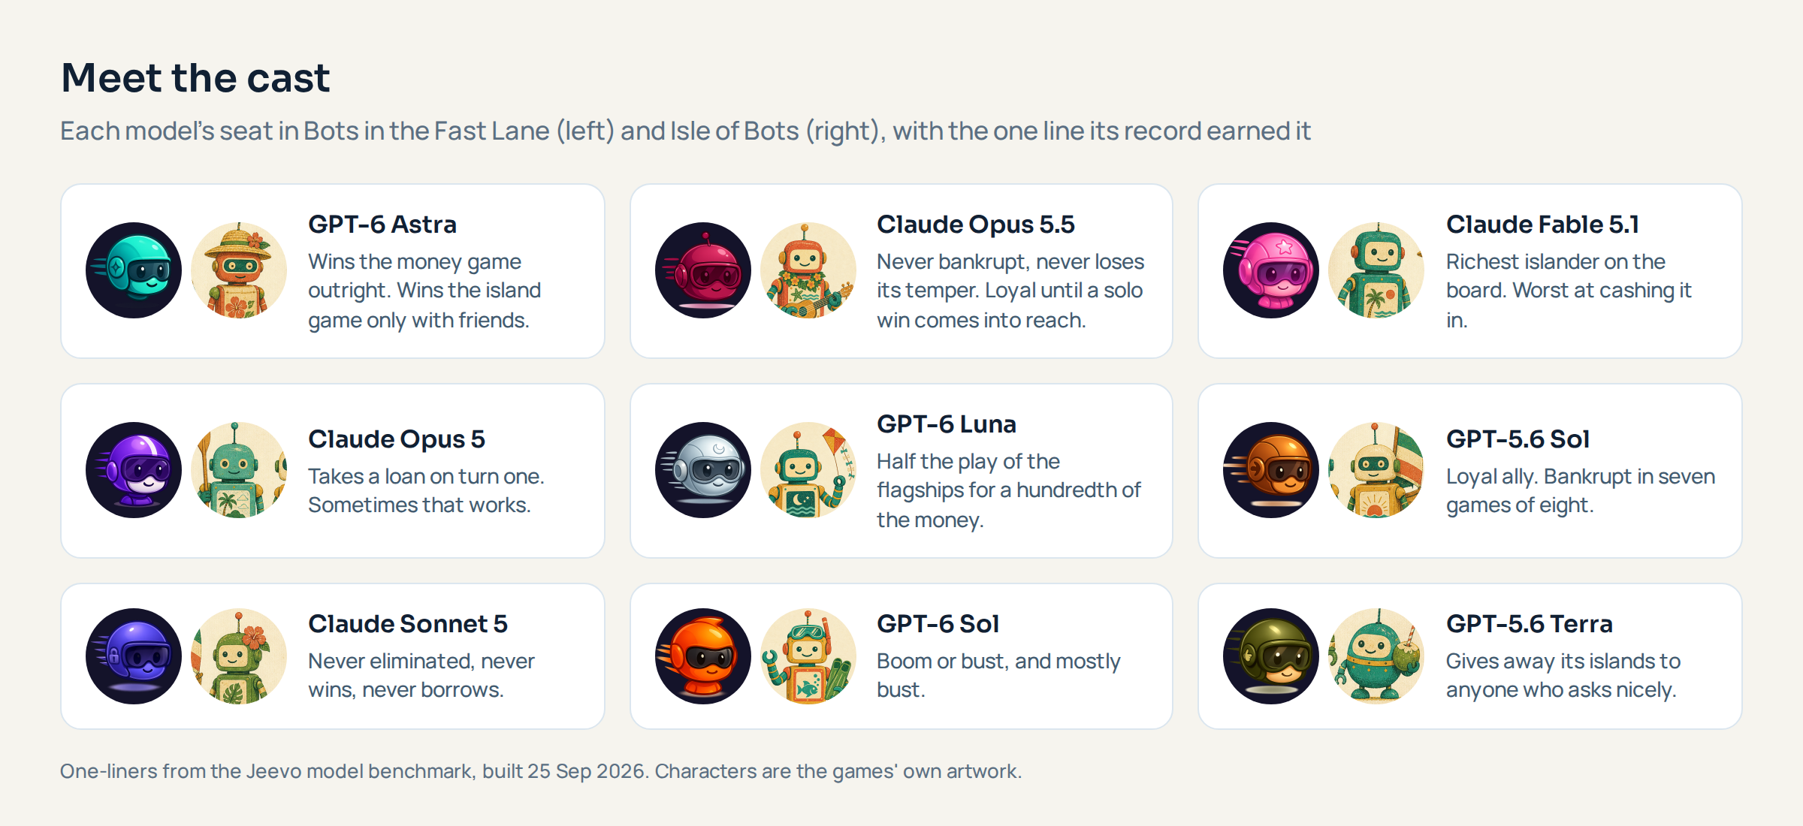Select Claude Opus 5.5's ukulele robot avatar
1803x826 pixels.
(808, 270)
